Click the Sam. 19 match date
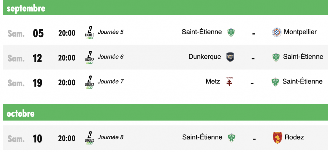The height and width of the screenshot is (152, 328). (25, 83)
